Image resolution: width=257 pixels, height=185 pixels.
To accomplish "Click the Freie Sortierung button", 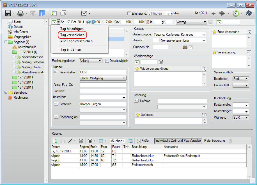I will pyautogui.click(x=214, y=141).
